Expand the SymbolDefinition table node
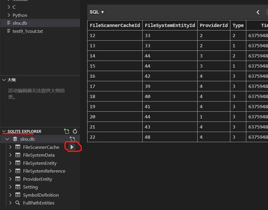The width and height of the screenshot is (268, 210). [x=10, y=195]
